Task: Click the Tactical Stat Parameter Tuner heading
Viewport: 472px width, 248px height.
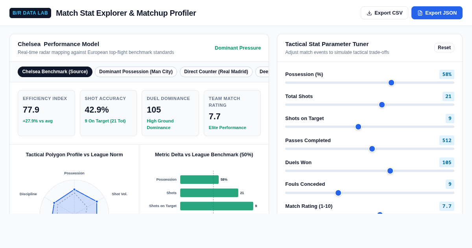Action: pos(327,44)
